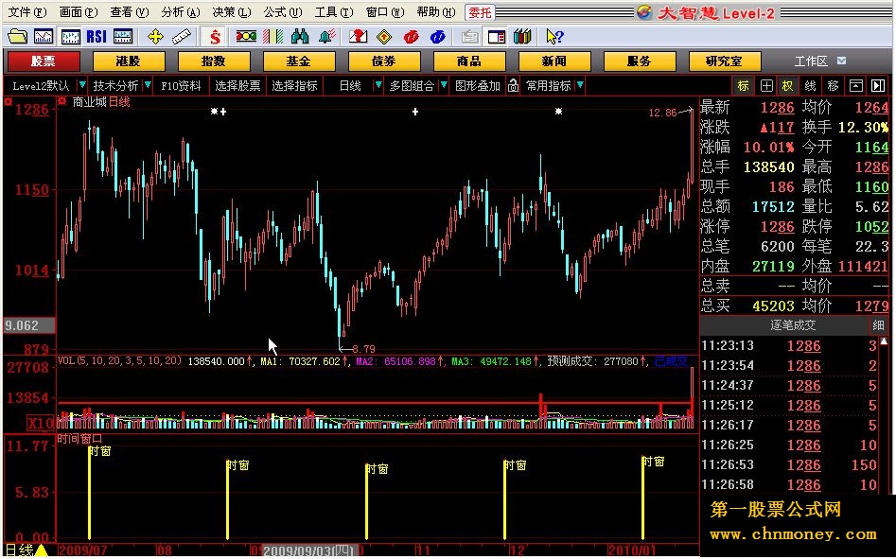
Task: Click the 选择指标 button
Action: [x=294, y=86]
